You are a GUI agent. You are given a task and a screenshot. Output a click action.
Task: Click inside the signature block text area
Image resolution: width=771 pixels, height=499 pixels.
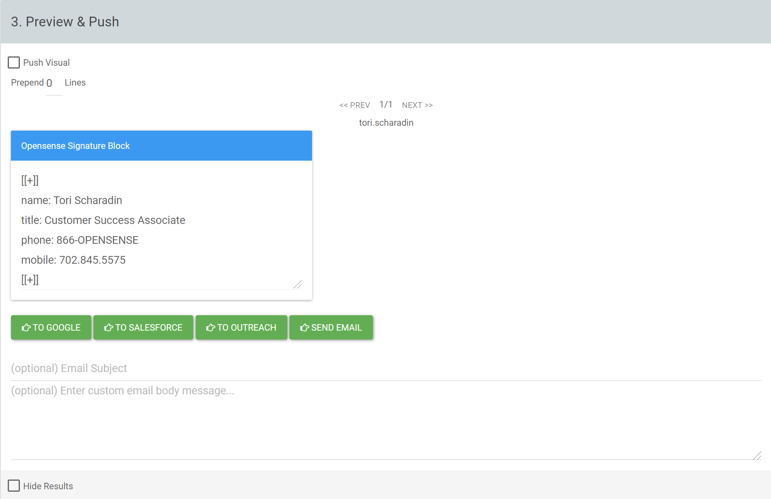point(162,230)
